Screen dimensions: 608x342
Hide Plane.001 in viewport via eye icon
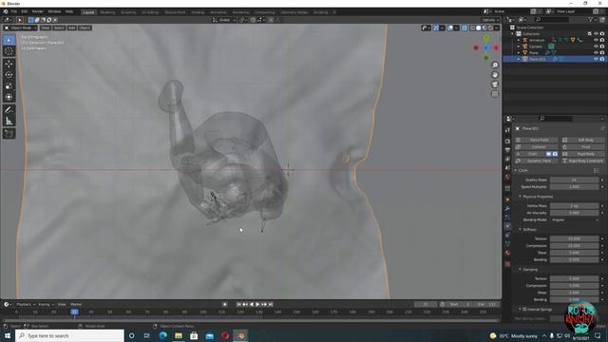click(x=596, y=59)
